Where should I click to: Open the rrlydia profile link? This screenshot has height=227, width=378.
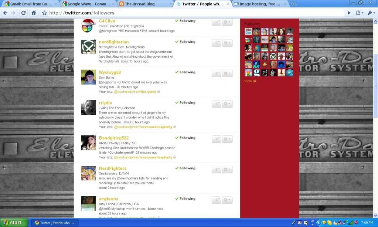(x=105, y=103)
